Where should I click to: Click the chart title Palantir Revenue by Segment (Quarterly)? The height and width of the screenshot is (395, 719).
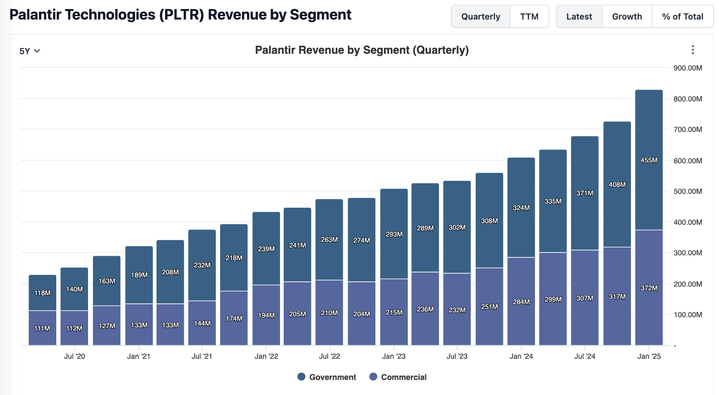pyautogui.click(x=362, y=50)
